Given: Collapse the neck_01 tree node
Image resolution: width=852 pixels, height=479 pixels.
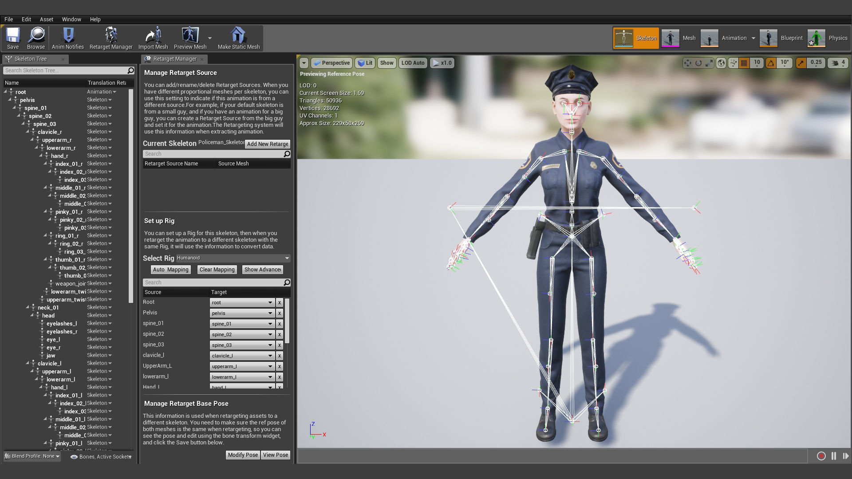Looking at the screenshot, I should pos(28,307).
